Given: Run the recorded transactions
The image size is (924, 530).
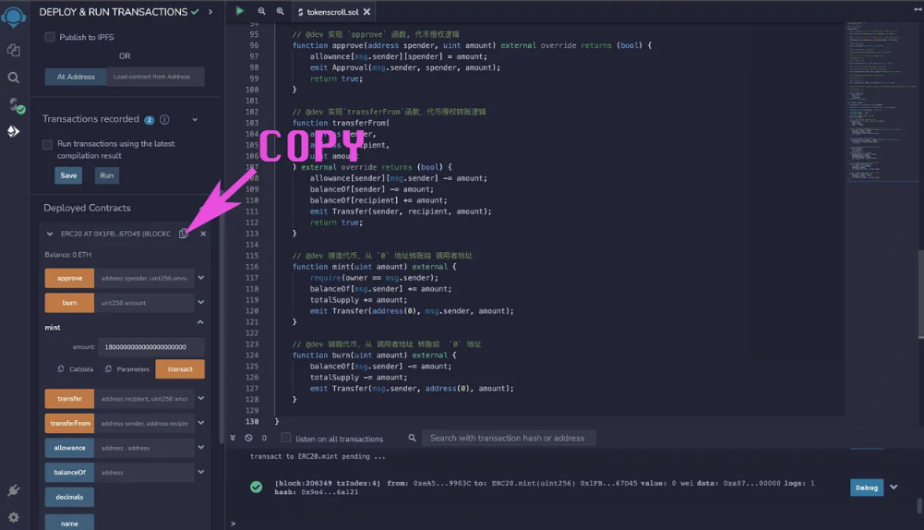Looking at the screenshot, I should [x=107, y=175].
